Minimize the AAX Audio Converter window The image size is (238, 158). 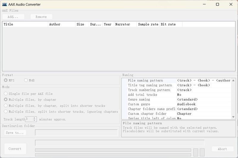204,4
